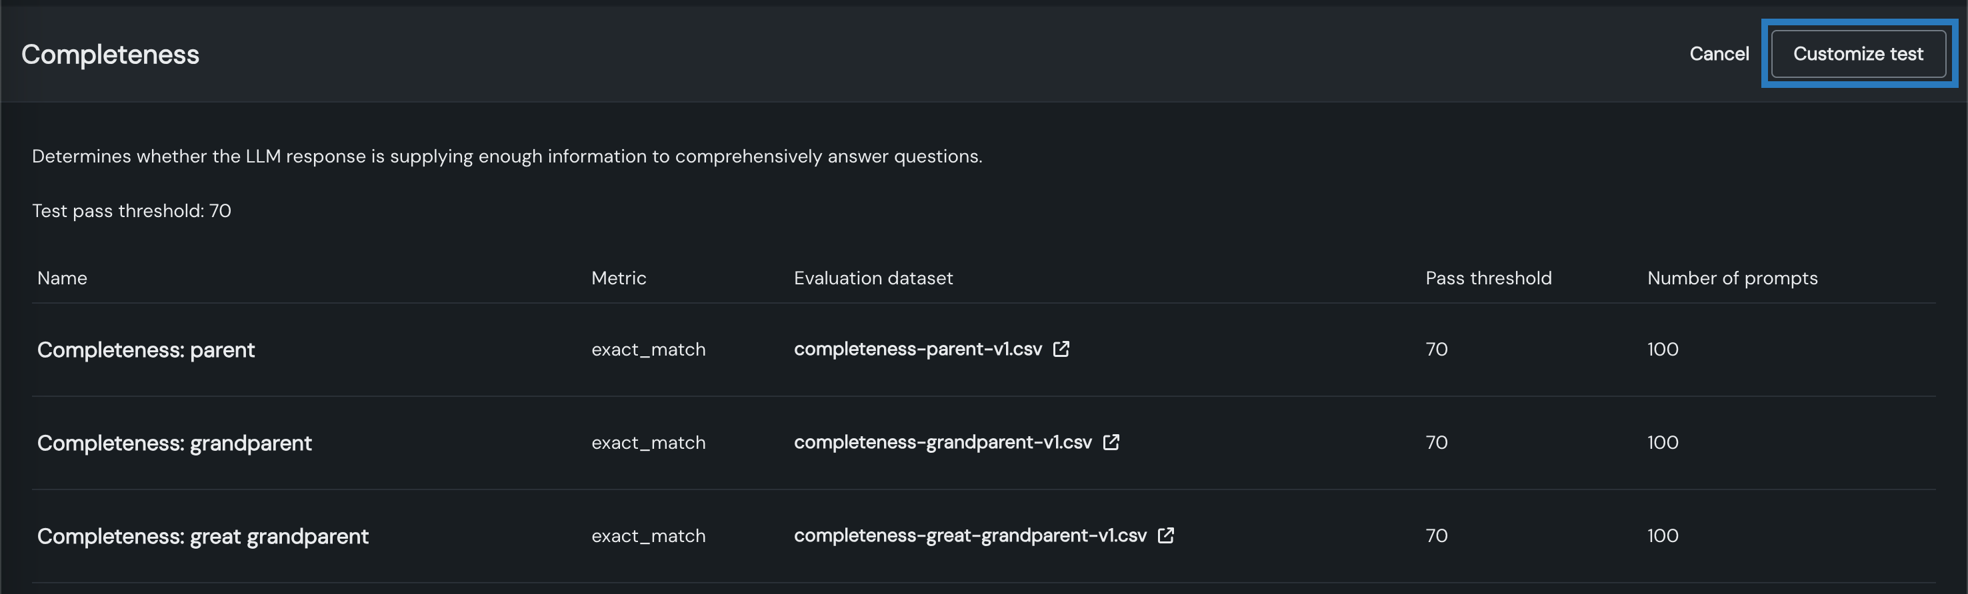Open external link icon for completeness-parent-v1.csv
Image resolution: width=1968 pixels, height=594 pixels.
pos(1061,349)
